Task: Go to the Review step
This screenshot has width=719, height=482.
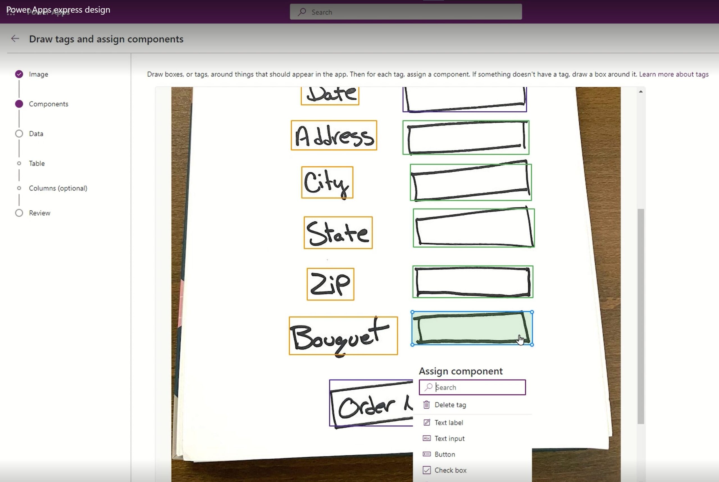Action: [x=39, y=213]
